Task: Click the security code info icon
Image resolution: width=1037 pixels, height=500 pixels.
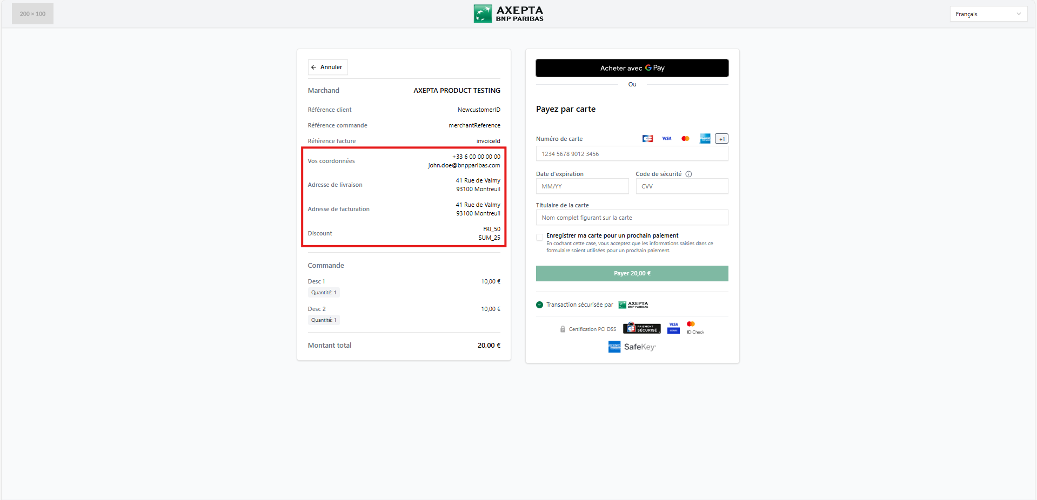Action: (x=688, y=174)
